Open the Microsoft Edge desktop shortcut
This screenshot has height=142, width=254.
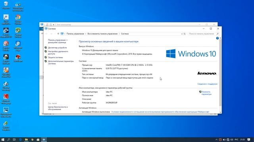click(x=18, y=46)
